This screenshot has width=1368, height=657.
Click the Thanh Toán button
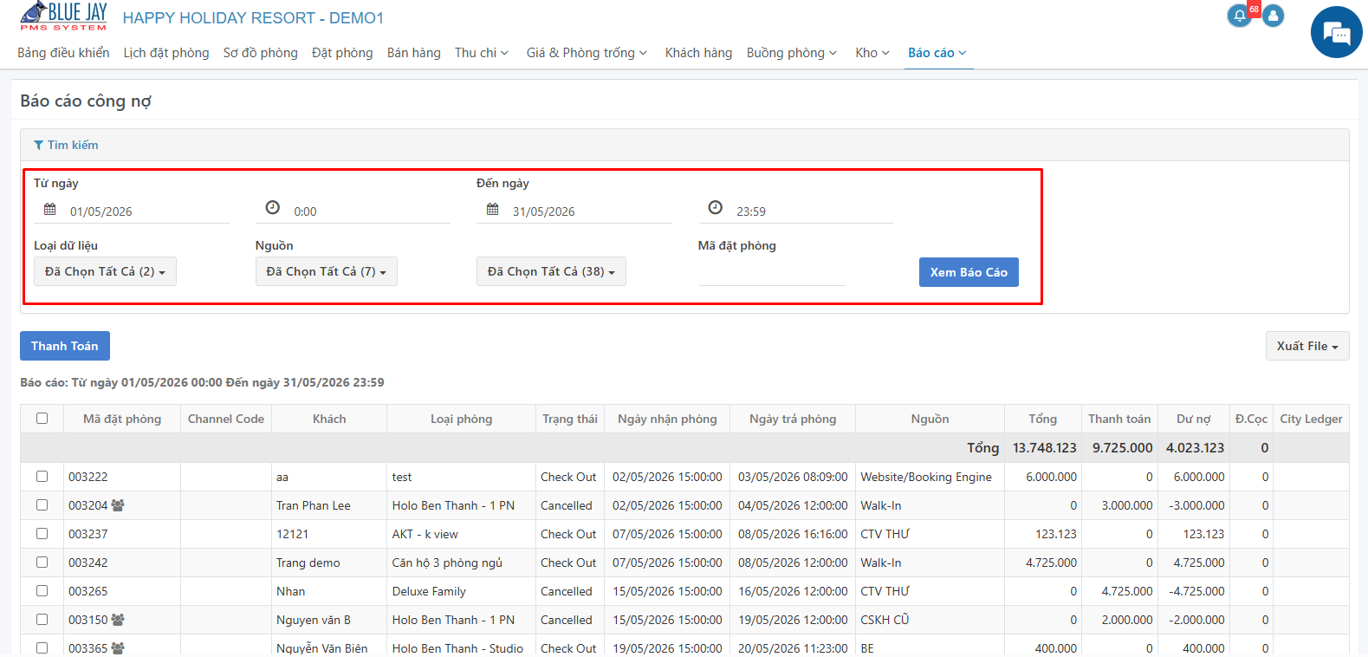[x=65, y=346]
